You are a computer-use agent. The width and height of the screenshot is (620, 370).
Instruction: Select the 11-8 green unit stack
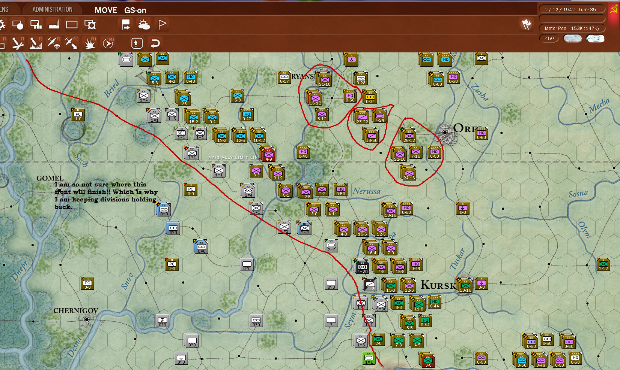point(418,304)
